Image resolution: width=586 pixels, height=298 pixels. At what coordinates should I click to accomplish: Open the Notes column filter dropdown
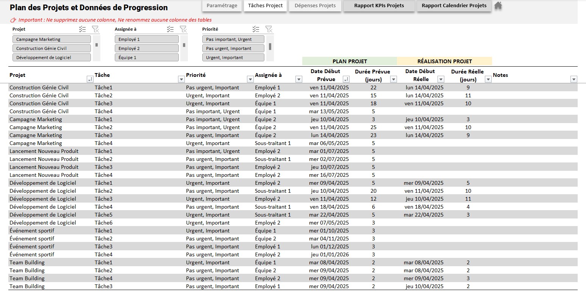tap(573, 79)
